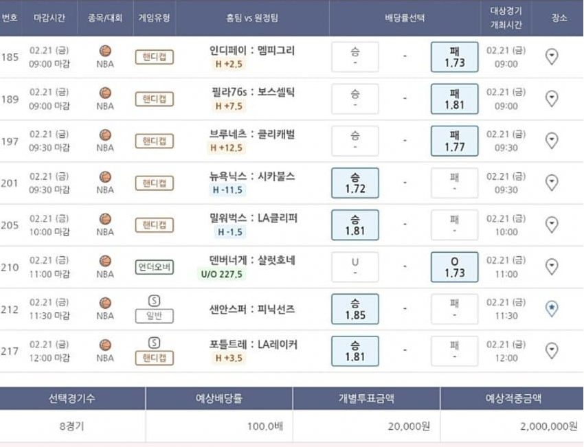Toggle 승 1.72 odds for match 201
The height and width of the screenshot is (447, 584).
(x=355, y=183)
